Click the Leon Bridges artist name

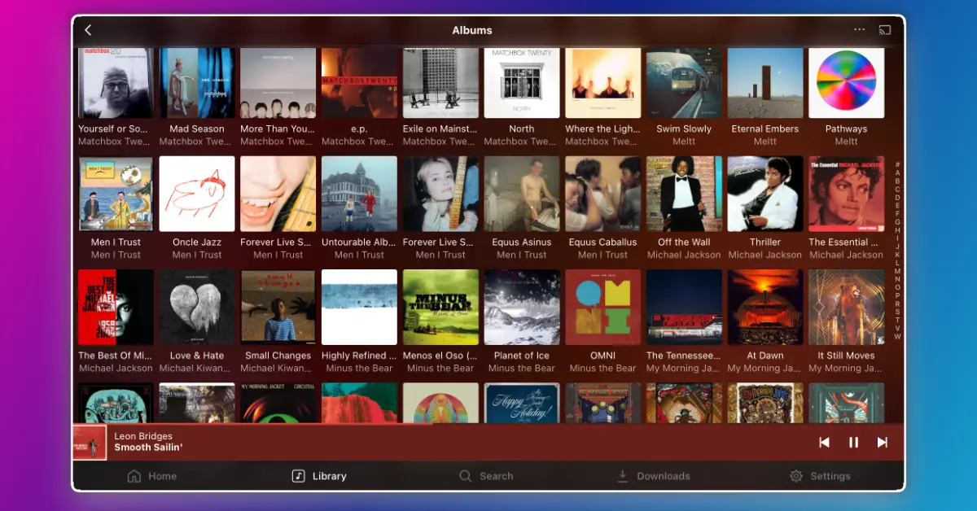143,436
